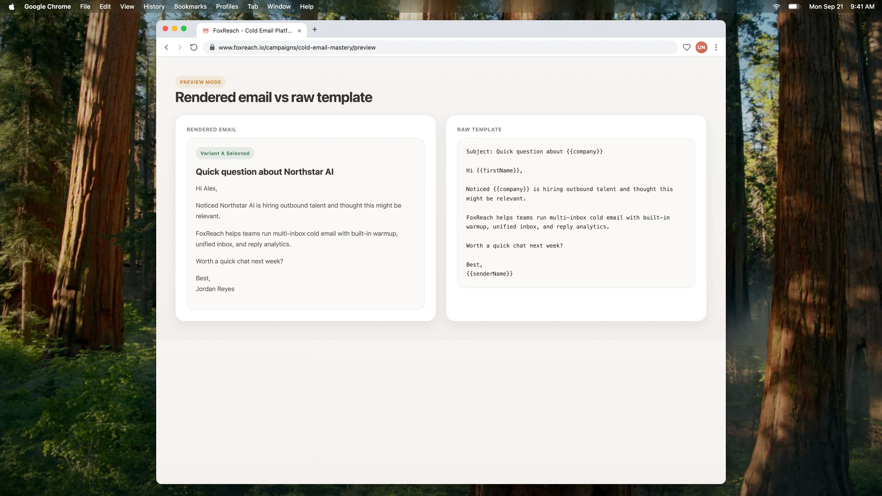882x496 pixels.
Task: Click the lock icon in address bar
Action: point(212,47)
